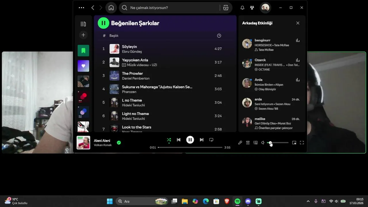This screenshot has width=368, height=207.
Task: Sort by the clock duration column header
Action: [x=219, y=36]
